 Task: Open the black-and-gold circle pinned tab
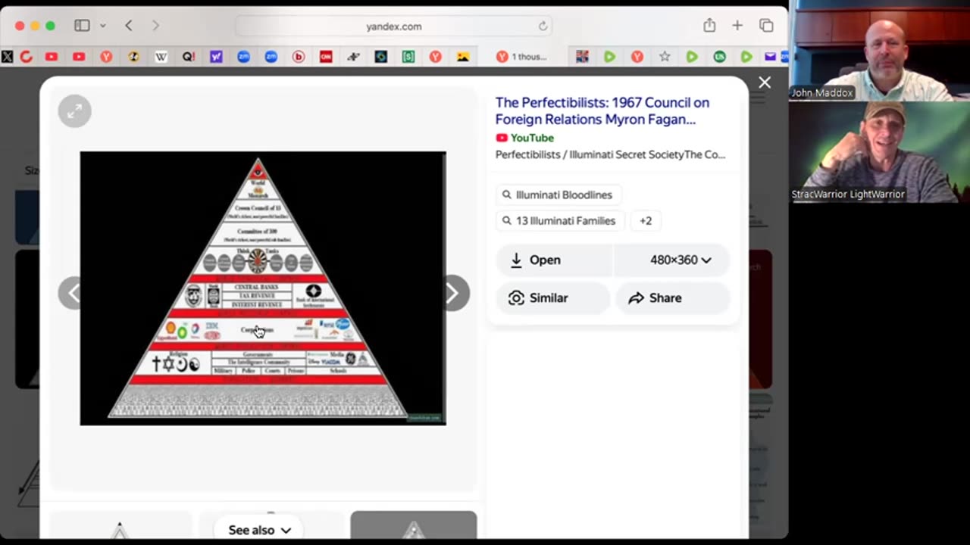[133, 57]
